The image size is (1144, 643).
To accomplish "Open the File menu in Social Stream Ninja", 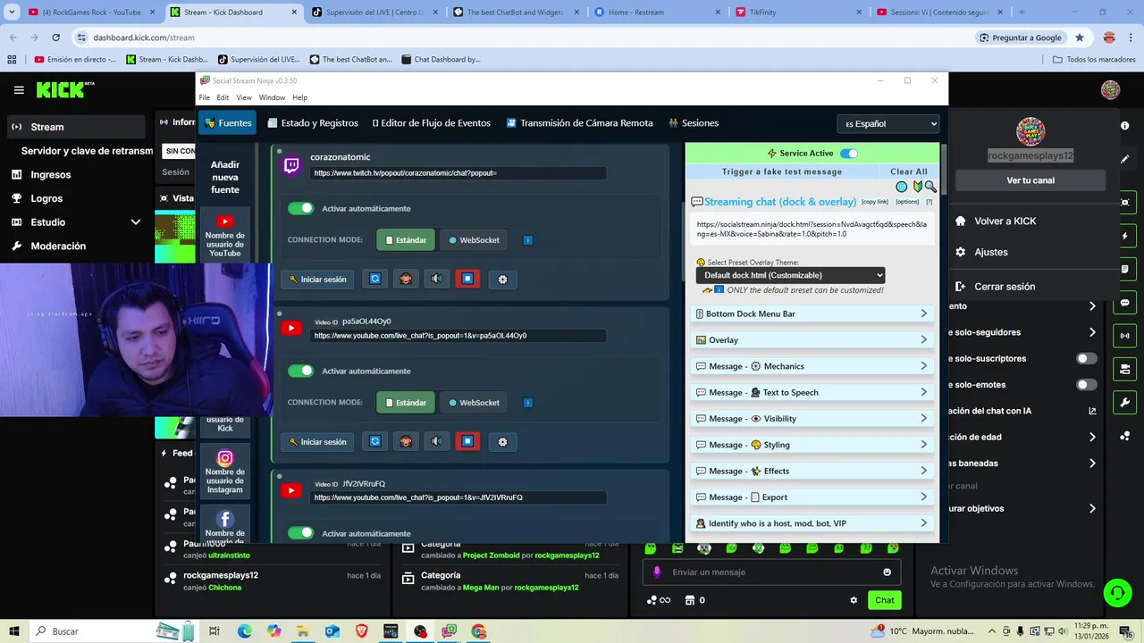I will [x=205, y=97].
